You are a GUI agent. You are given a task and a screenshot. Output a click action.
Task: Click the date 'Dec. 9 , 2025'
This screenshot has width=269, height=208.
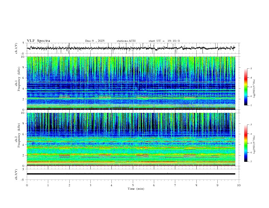click(95, 41)
